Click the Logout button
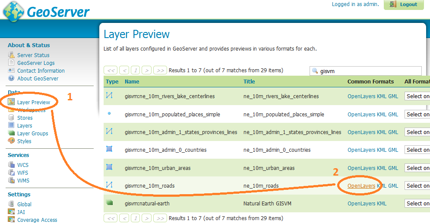The width and height of the screenshot is (430, 224). coord(404,4)
